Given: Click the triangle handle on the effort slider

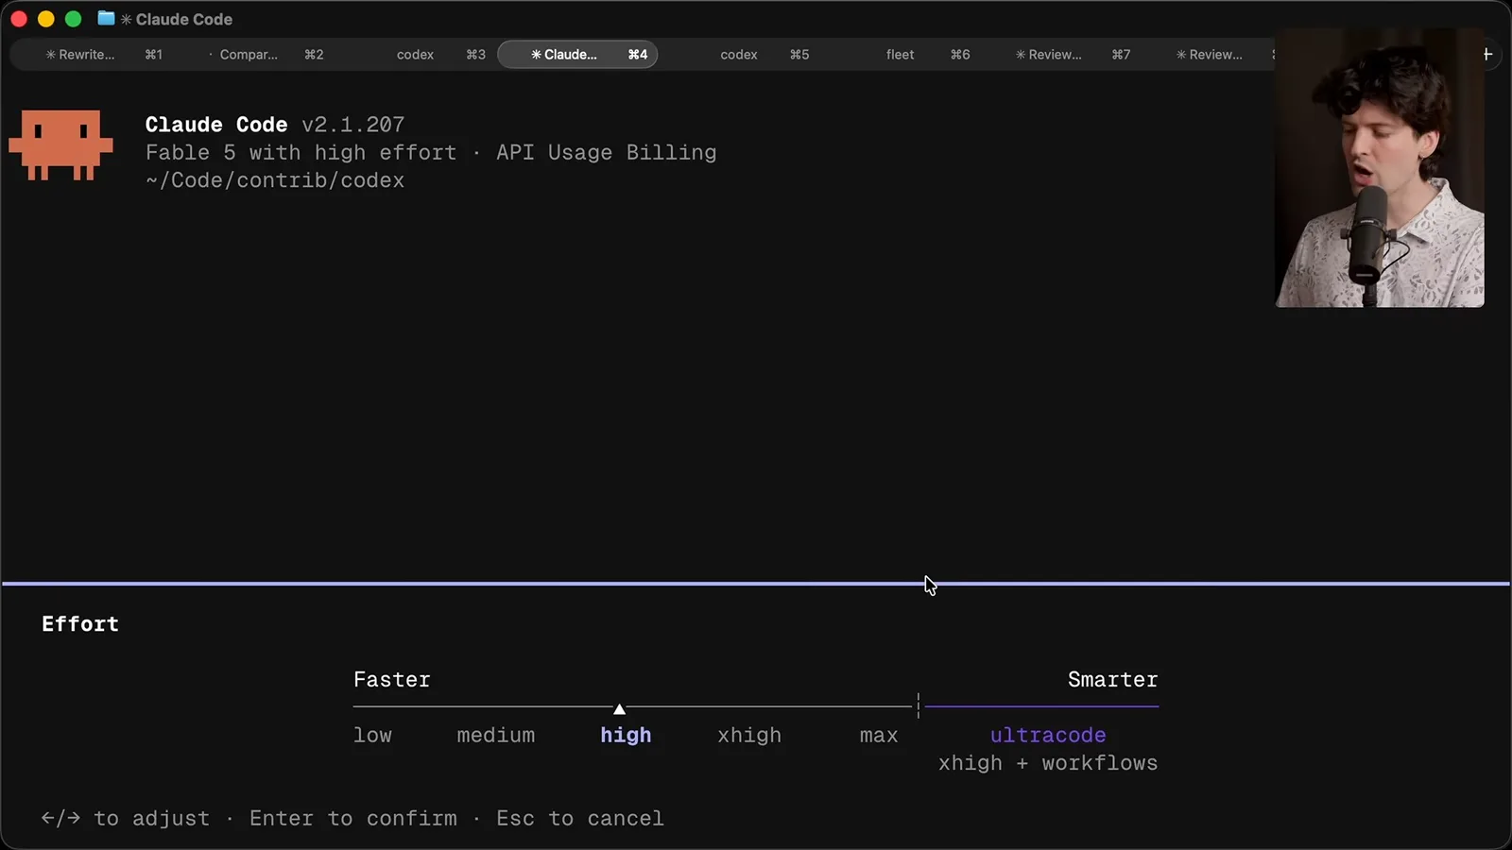Looking at the screenshot, I should pyautogui.click(x=619, y=708).
